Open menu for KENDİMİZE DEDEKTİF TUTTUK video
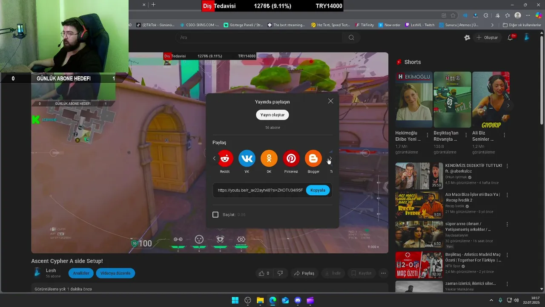Screen dimensions: 545x307 pos(507,166)
